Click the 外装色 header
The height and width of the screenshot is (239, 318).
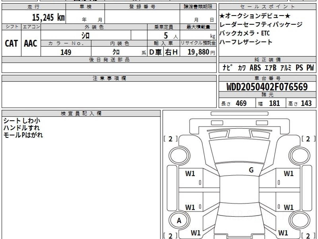coord(94,27)
